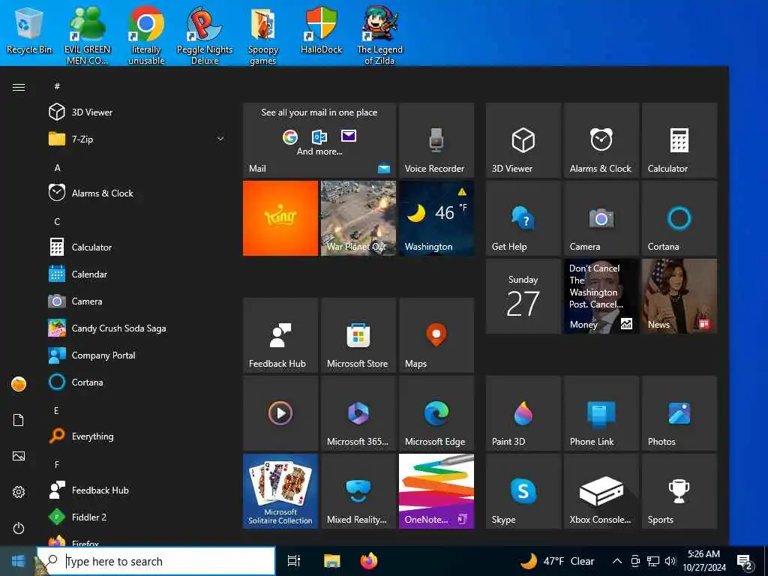Viewport: 768px width, 576px height.
Task: Jump to letter A section header
Action: [57, 167]
